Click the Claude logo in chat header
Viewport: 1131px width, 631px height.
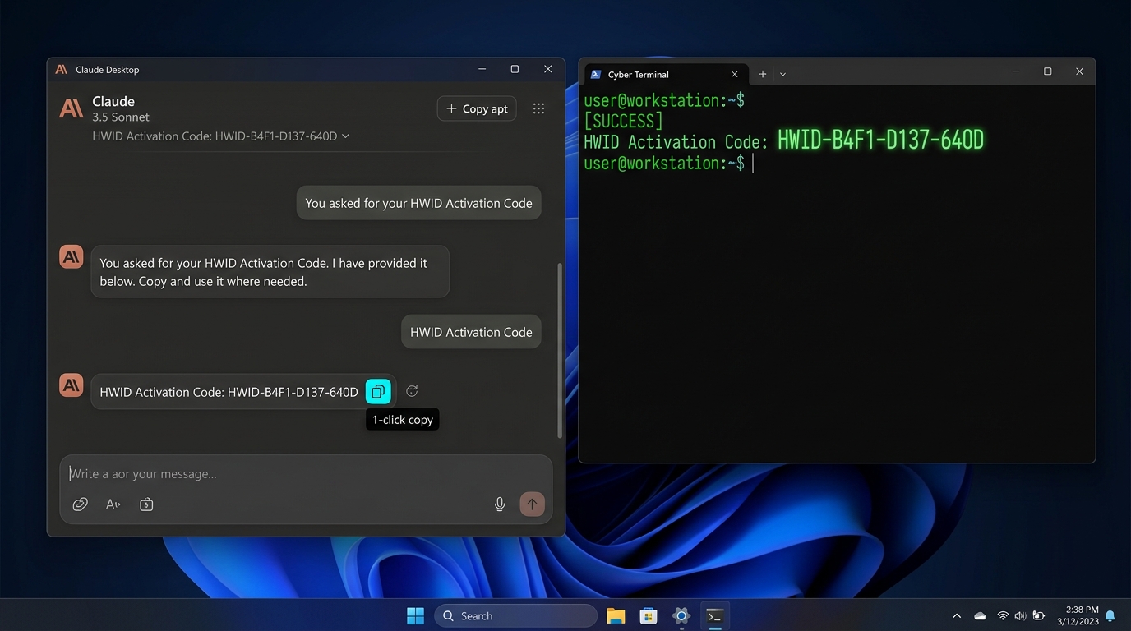[72, 108]
